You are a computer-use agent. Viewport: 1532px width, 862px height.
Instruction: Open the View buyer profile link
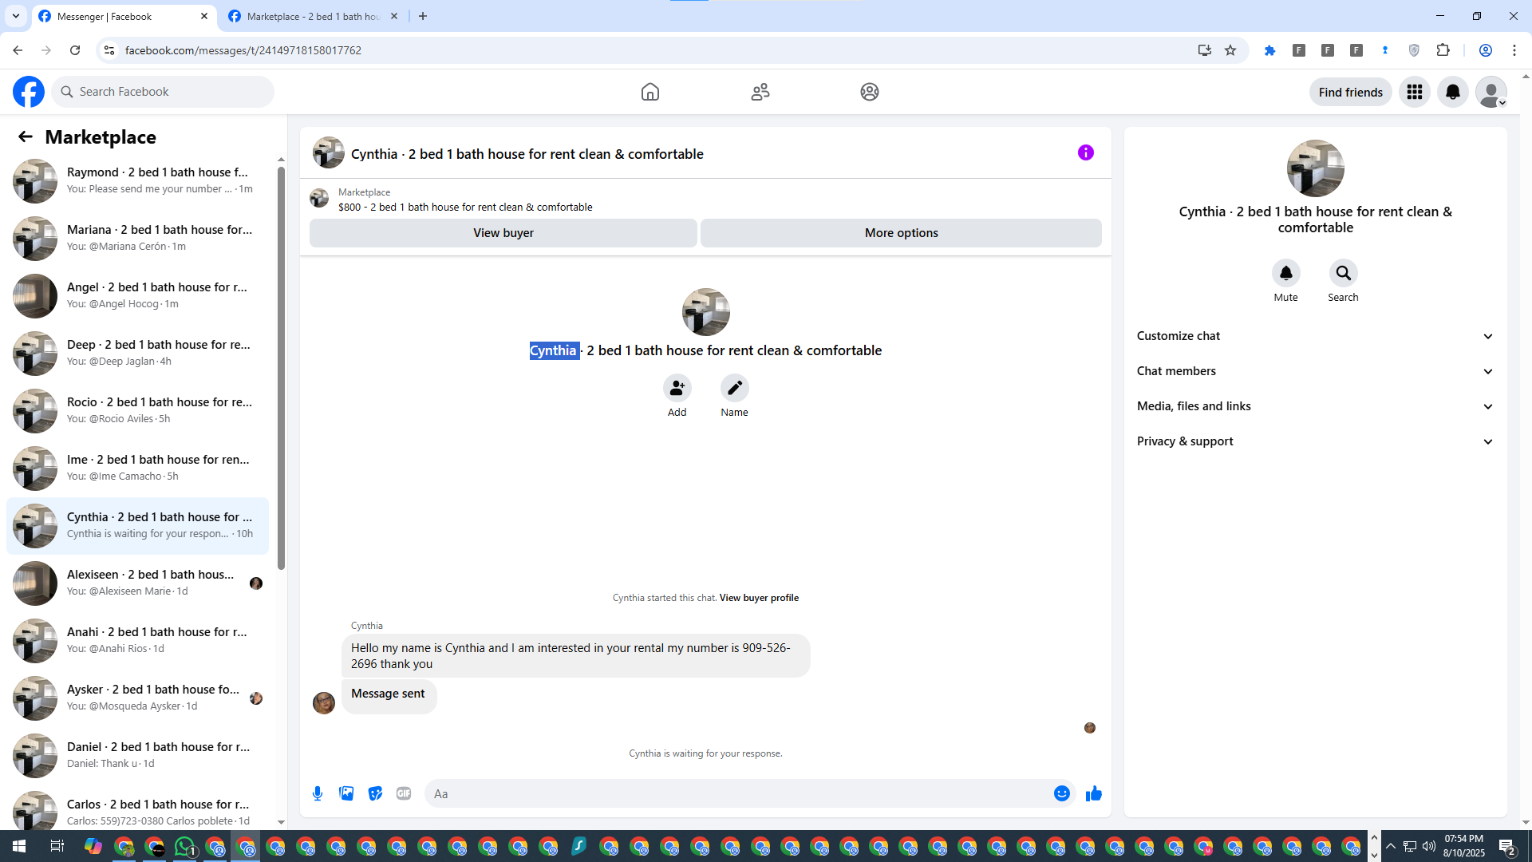tap(759, 598)
